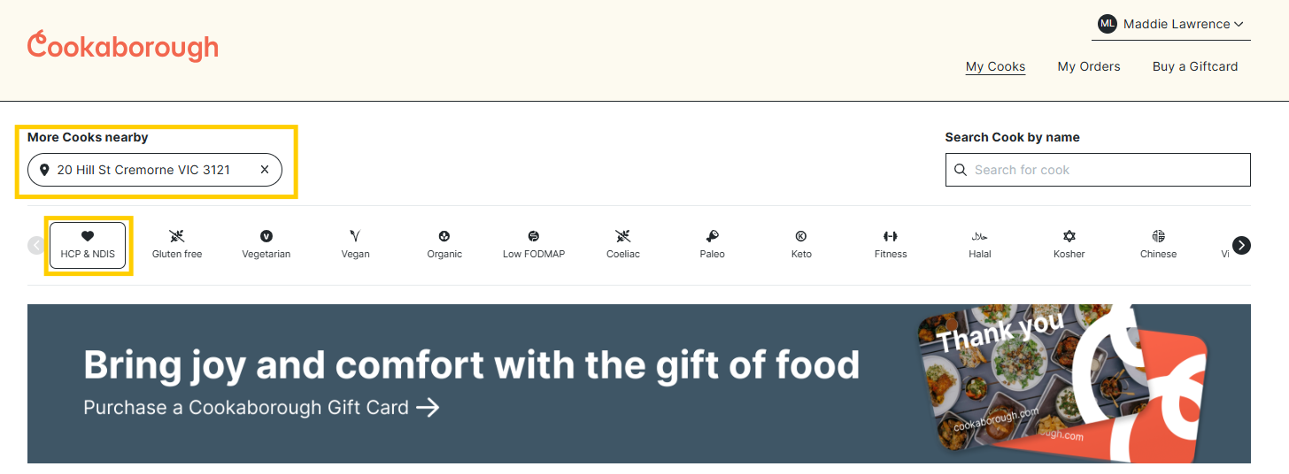Open the Buy a Giftcard link
Screen dimensions: 1289x474
click(1195, 66)
